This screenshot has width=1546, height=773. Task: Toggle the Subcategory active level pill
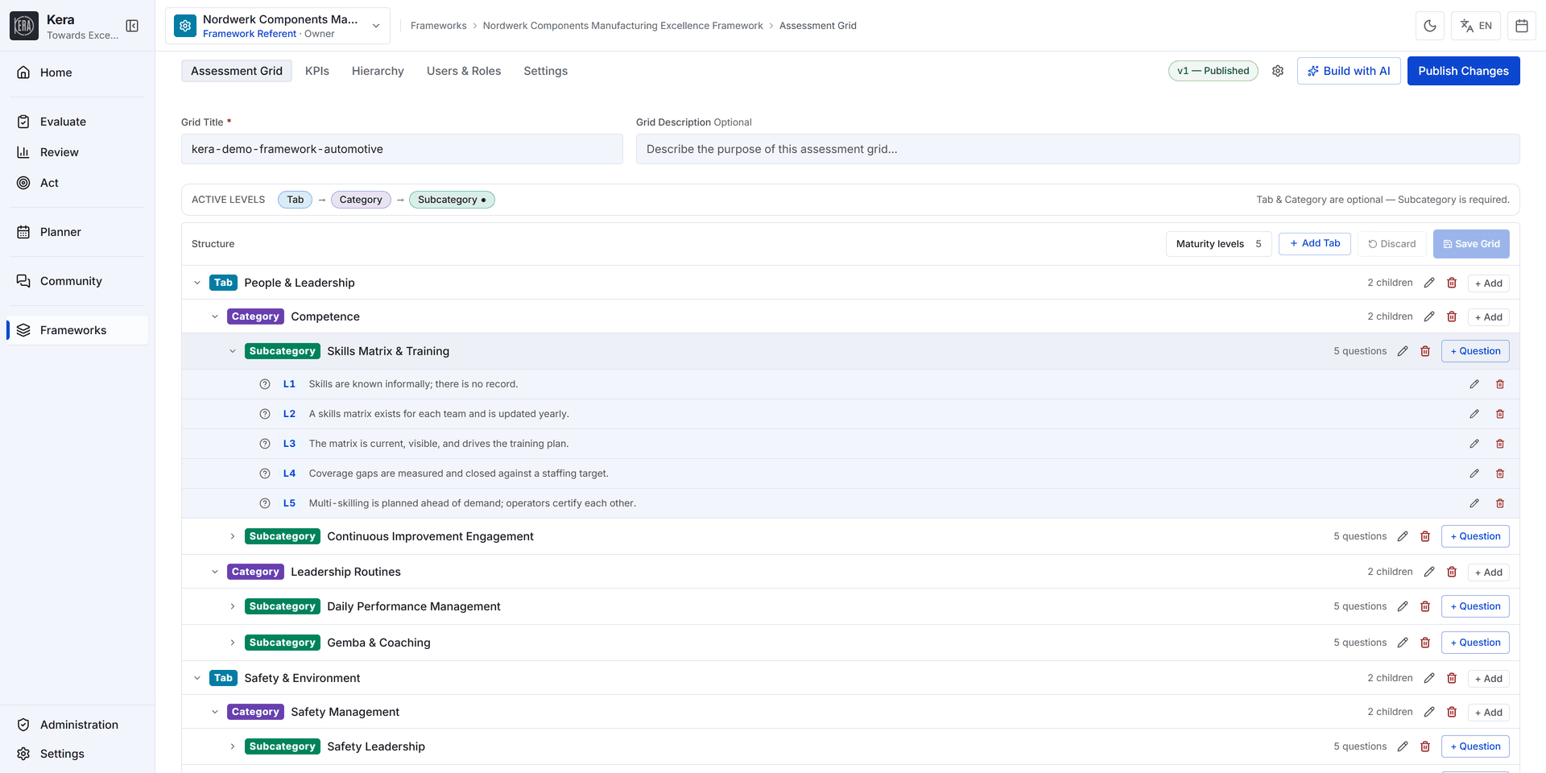click(x=452, y=200)
